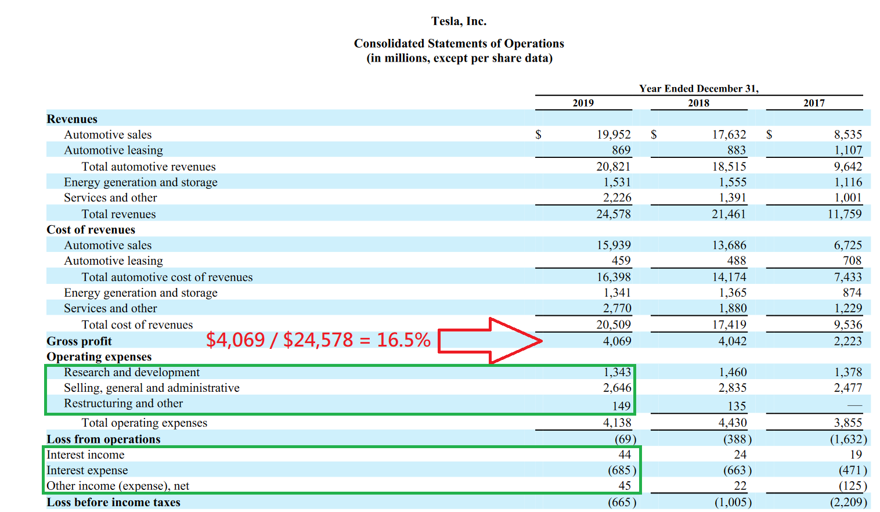
Task: Select the 2019 column header
Action: (583, 103)
